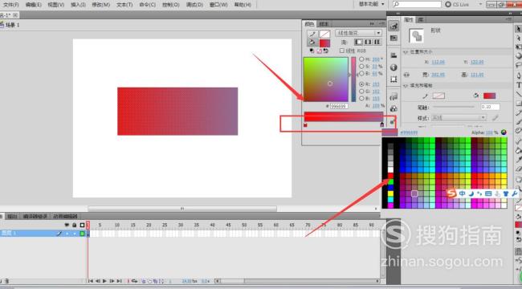Open the system color picker wheel icon
The width and height of the screenshot is (522, 289).
tap(504, 132)
